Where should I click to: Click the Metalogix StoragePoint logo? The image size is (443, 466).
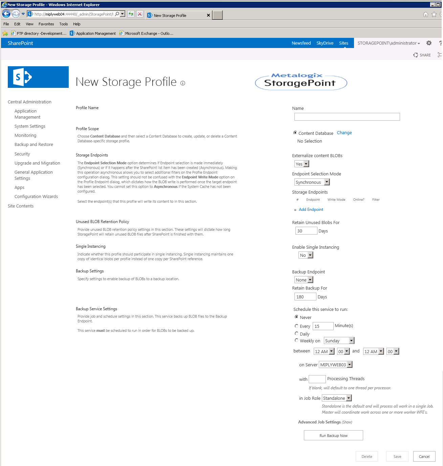(x=301, y=81)
